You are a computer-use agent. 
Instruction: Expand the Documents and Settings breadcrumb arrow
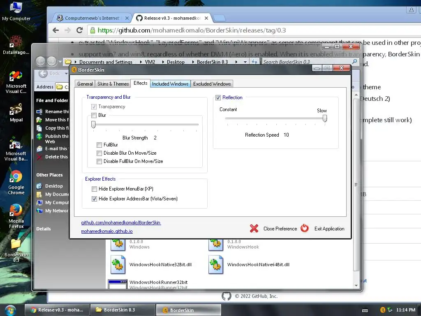pos(141,62)
